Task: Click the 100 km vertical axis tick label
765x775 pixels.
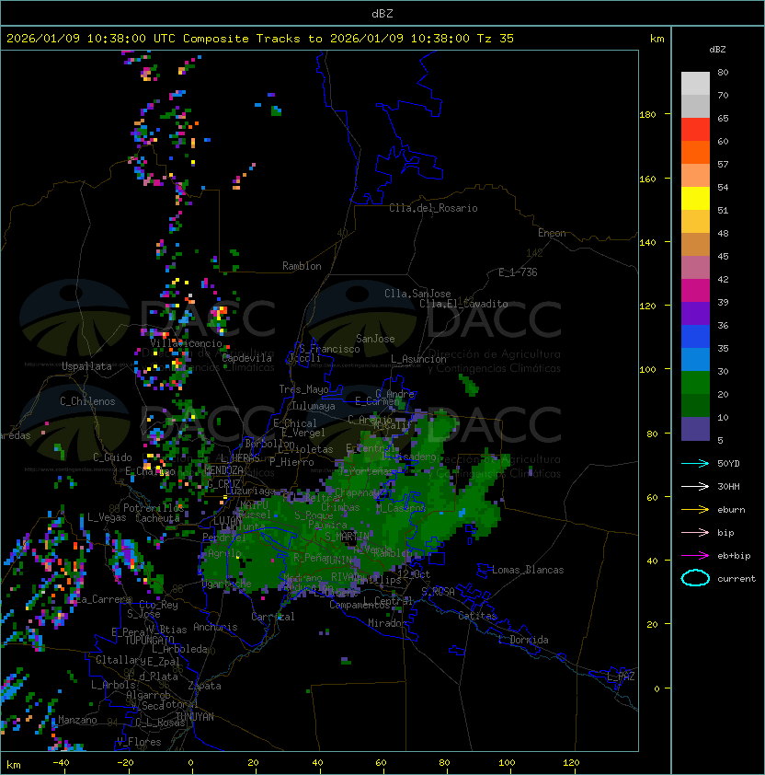Action: (x=647, y=370)
